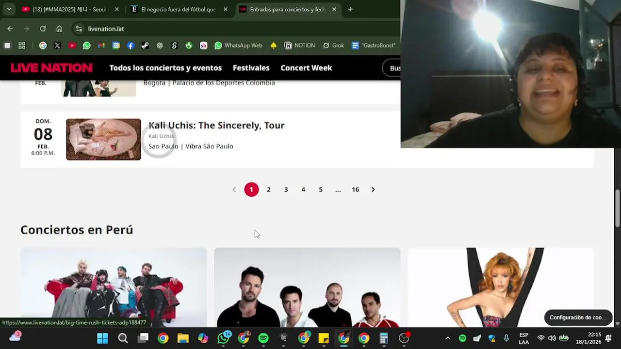Open a new browser tab
The height and width of the screenshot is (349, 621).
(350, 9)
